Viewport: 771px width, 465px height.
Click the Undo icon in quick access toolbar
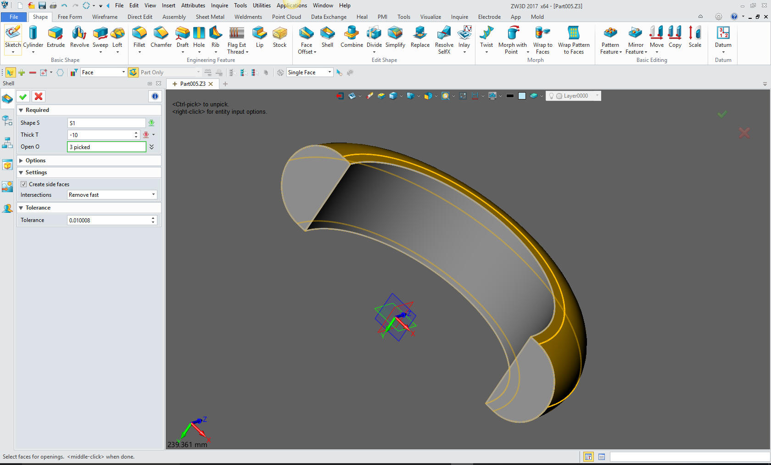[64, 6]
